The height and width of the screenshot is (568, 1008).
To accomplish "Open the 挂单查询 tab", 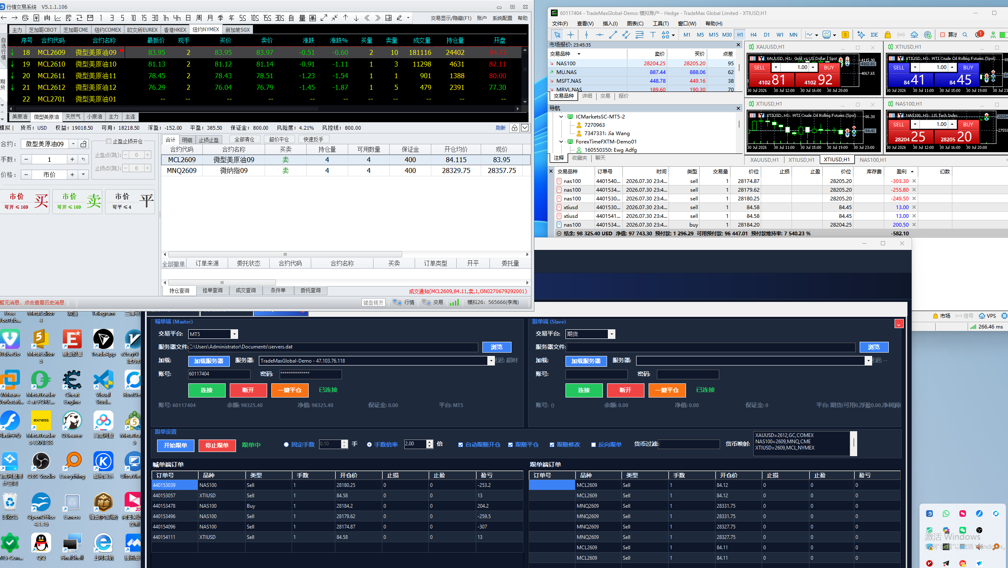I will click(212, 291).
